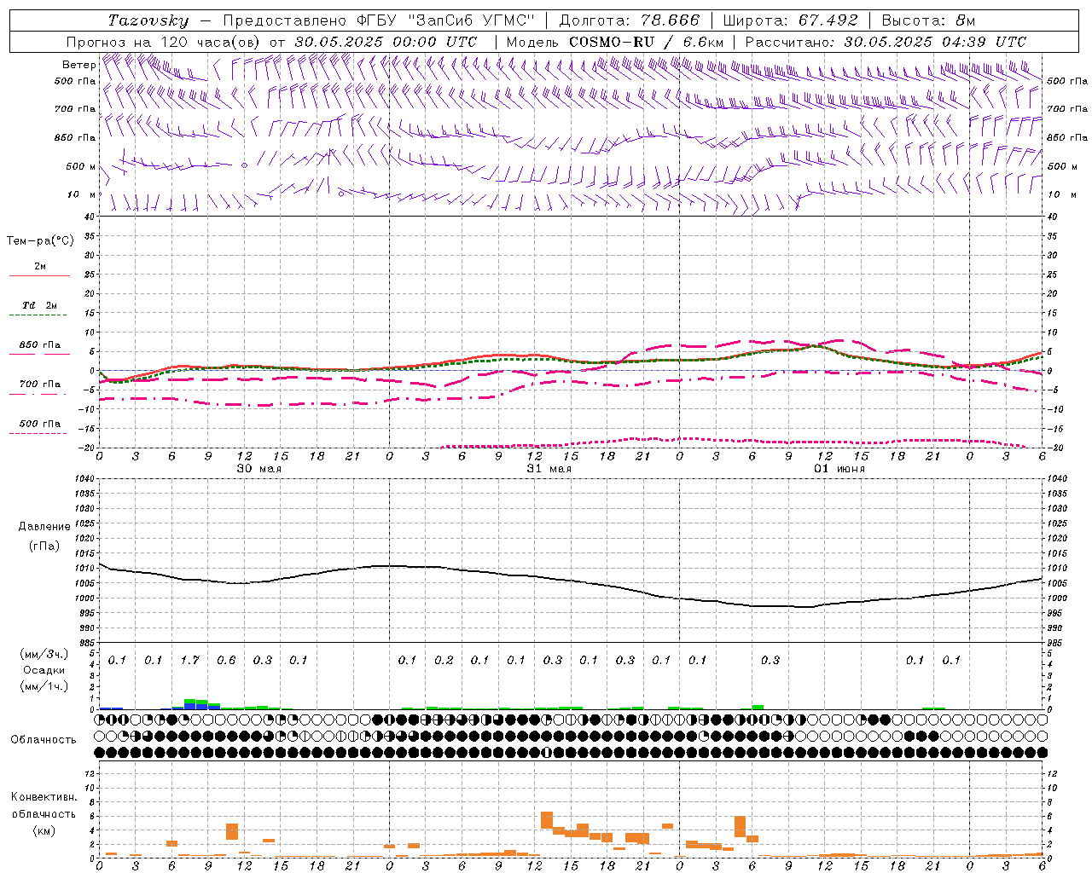Click the '1040' top value on left pressure axis
This screenshot has height=873, width=1092.
[x=84, y=479]
